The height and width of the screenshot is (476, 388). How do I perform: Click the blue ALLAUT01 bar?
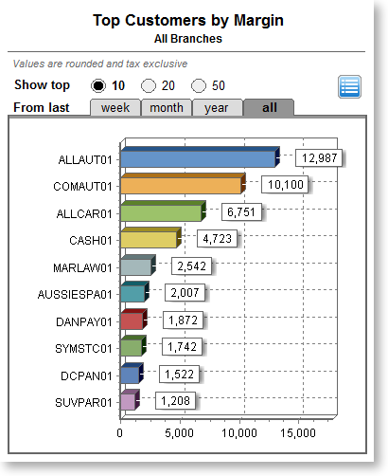(x=200, y=156)
